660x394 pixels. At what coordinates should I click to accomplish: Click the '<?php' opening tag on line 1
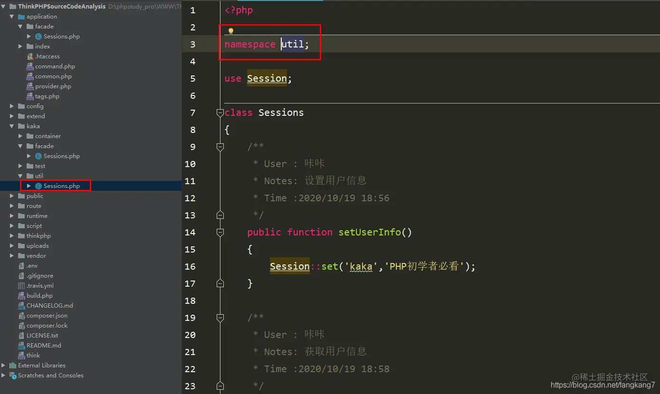point(239,10)
